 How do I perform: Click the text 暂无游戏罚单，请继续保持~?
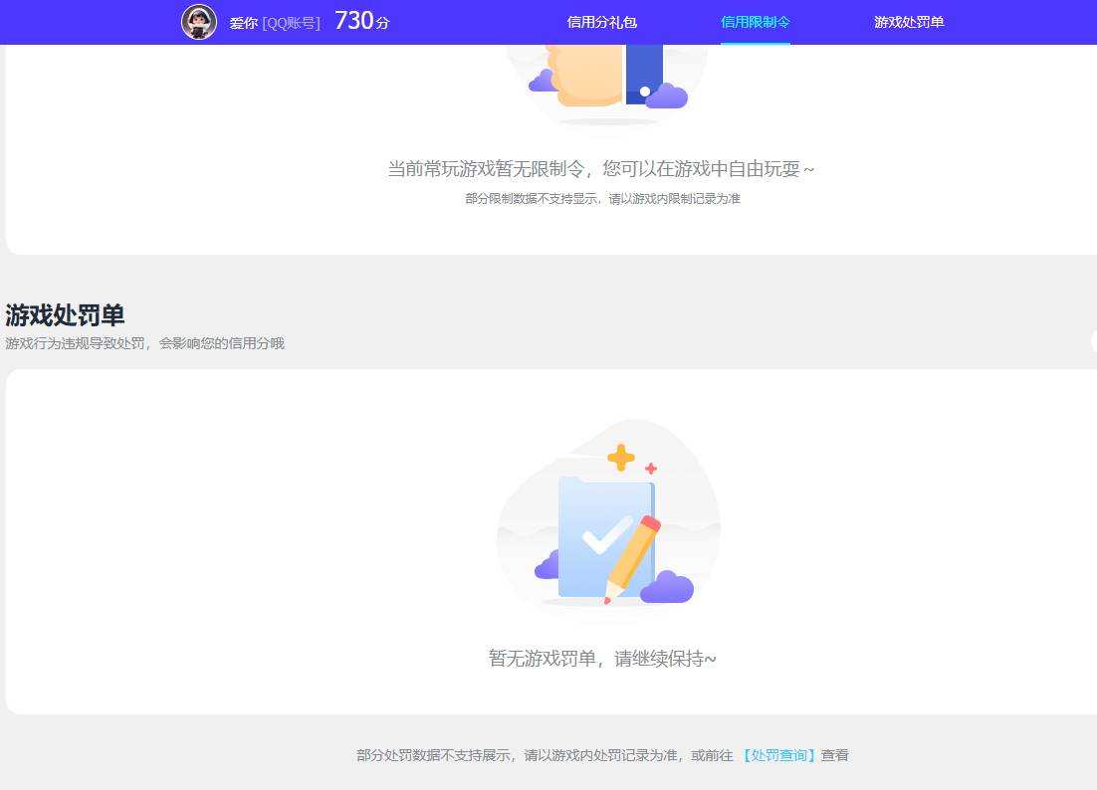coord(601,659)
